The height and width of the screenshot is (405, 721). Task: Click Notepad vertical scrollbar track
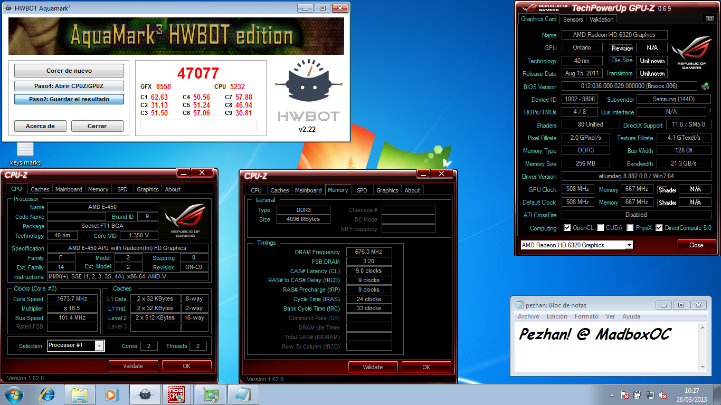coord(703,347)
